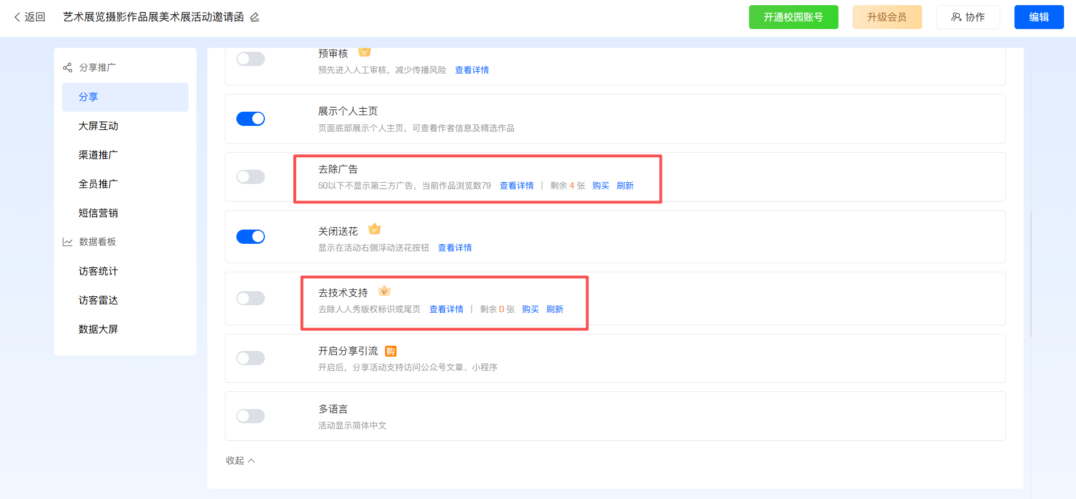The height and width of the screenshot is (499, 1076).
Task: Open the 协作 collaboration button
Action: point(968,17)
